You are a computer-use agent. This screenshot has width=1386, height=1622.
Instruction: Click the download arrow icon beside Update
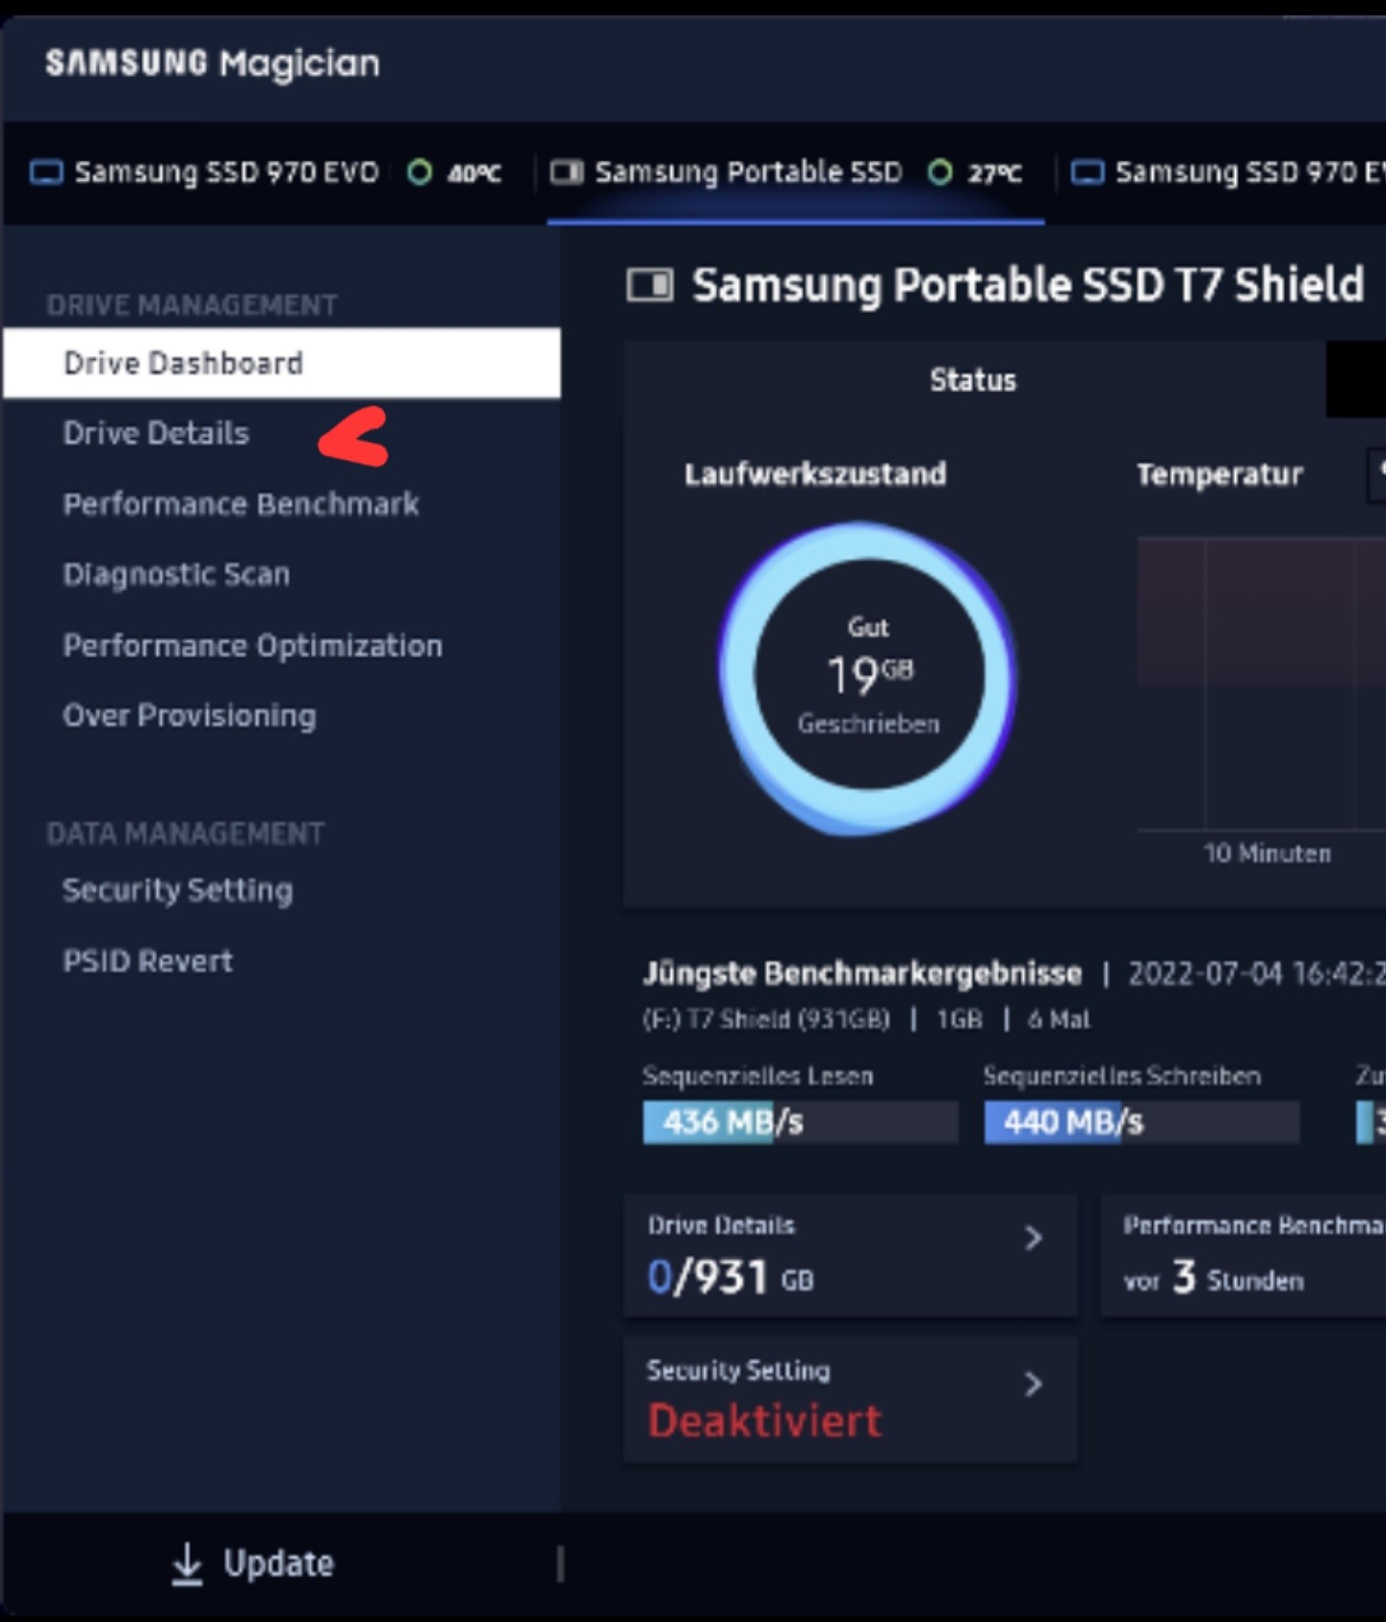[187, 1564]
